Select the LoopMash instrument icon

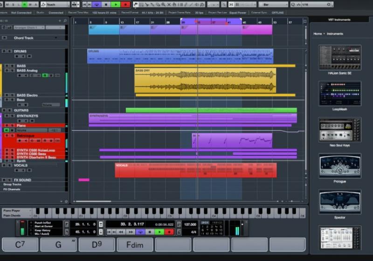[339, 93]
